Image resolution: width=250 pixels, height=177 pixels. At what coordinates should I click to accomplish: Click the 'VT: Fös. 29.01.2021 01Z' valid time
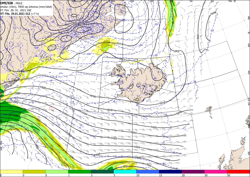click(15, 14)
